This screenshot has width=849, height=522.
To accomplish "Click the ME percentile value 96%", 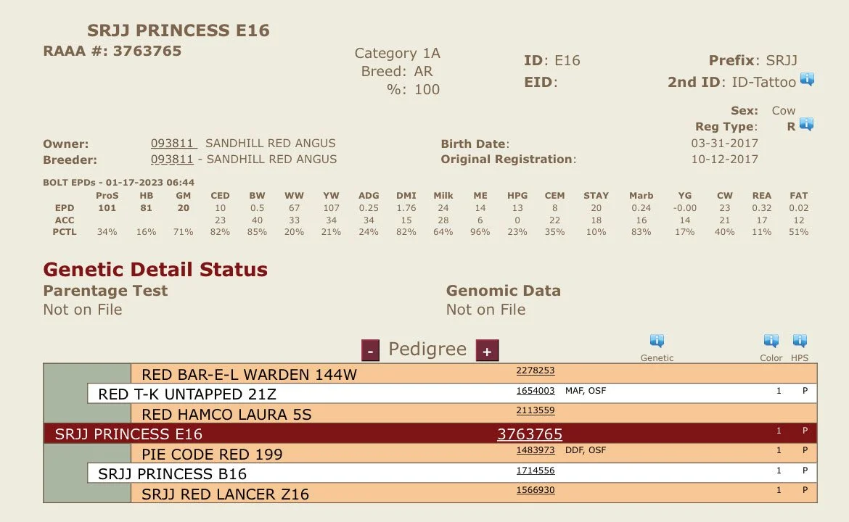I will [480, 231].
